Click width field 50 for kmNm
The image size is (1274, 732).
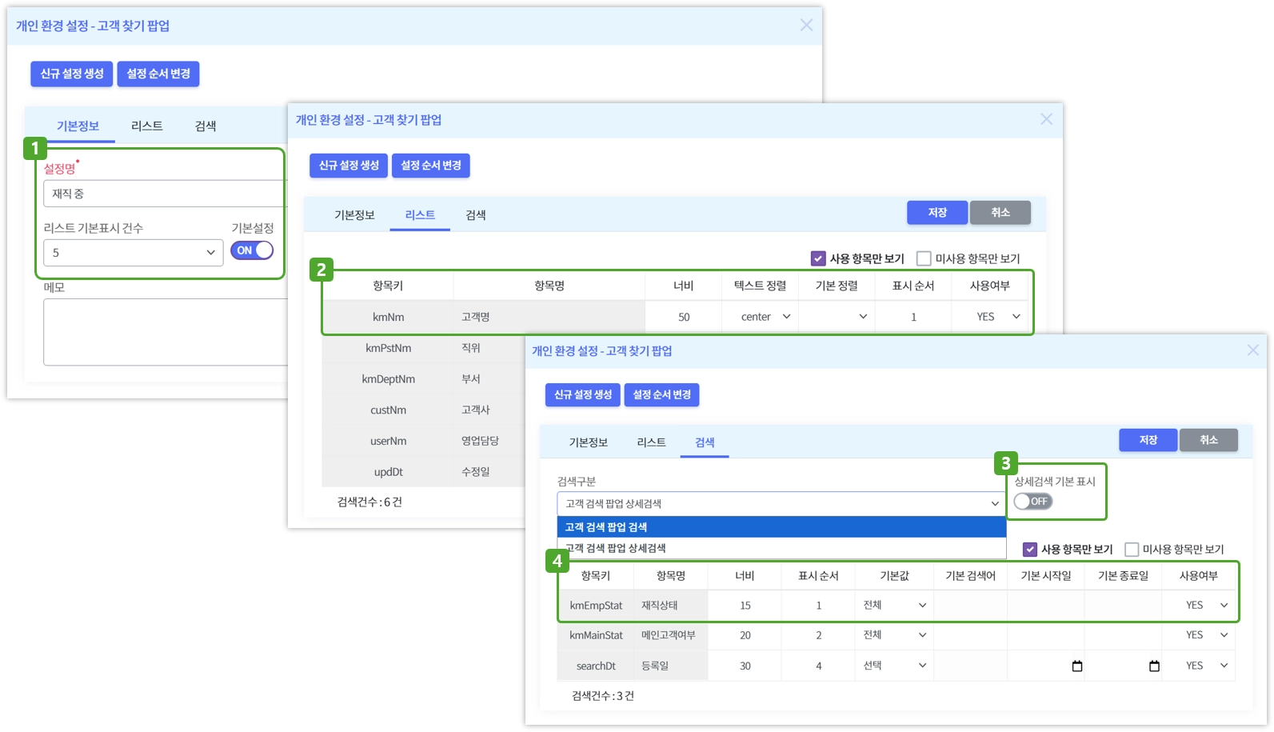[x=684, y=317]
